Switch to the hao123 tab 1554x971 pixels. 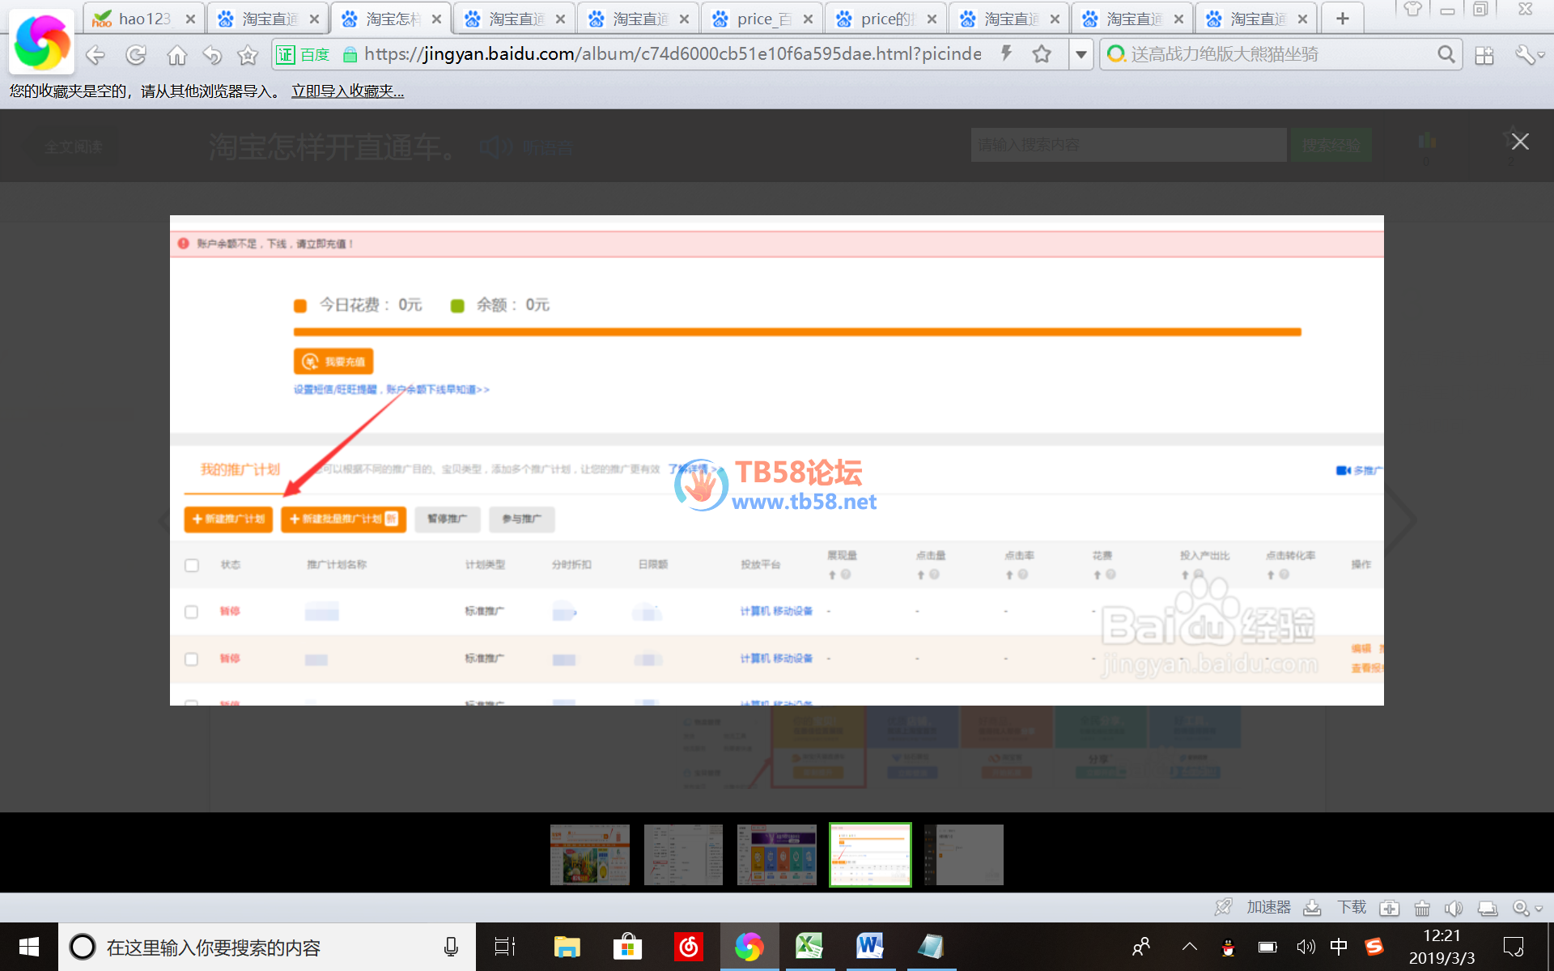[x=142, y=19]
